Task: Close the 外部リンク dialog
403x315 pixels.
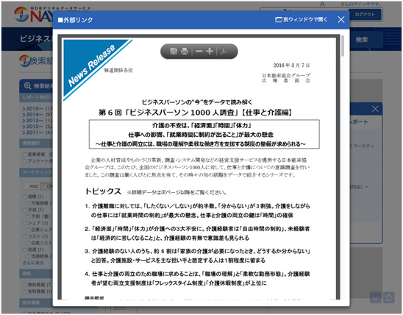Action: click(x=341, y=20)
